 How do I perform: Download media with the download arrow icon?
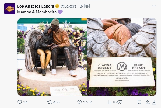(x=154, y=102)
